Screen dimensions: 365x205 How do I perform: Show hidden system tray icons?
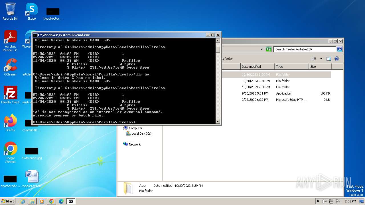point(318,201)
